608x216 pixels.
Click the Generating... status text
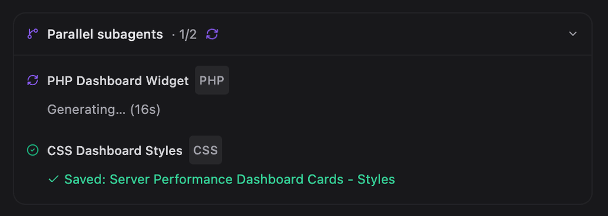(x=87, y=109)
